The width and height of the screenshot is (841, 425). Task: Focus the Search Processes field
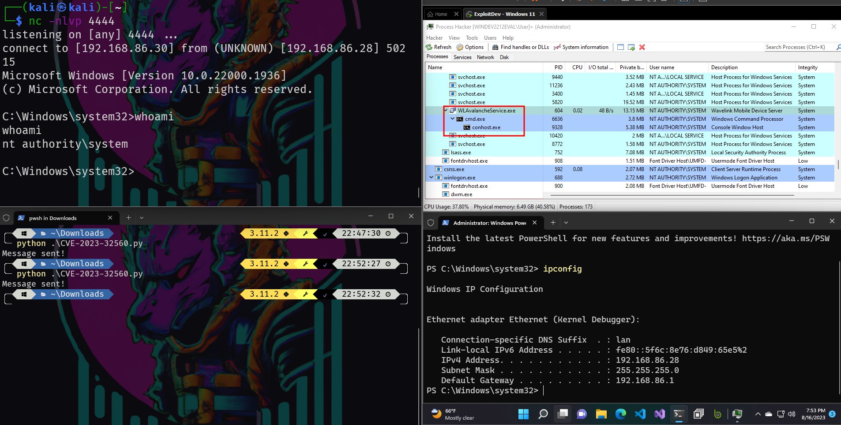pos(800,47)
